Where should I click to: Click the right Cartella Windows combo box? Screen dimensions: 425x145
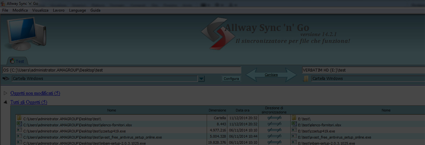pos(368,79)
